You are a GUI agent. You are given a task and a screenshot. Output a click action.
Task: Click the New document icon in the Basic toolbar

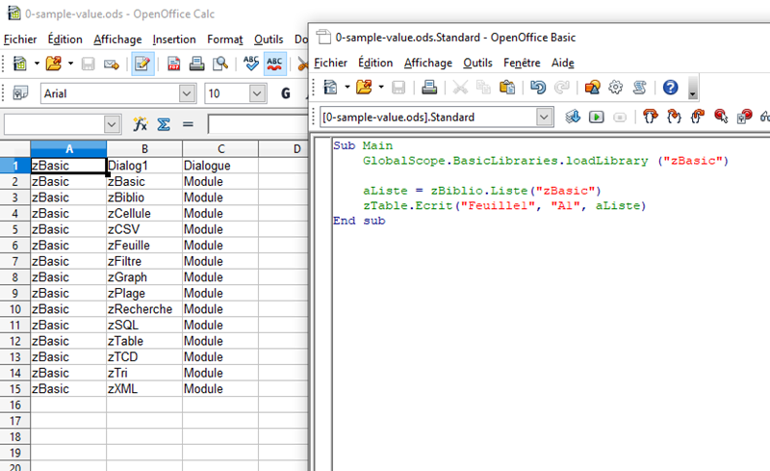[x=330, y=88]
